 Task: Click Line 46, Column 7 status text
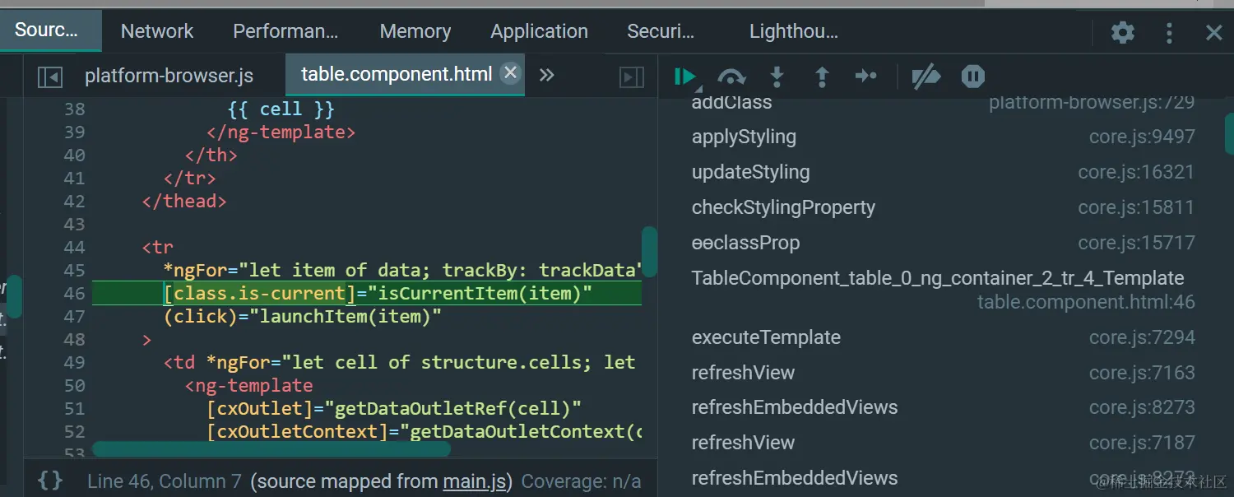165,481
